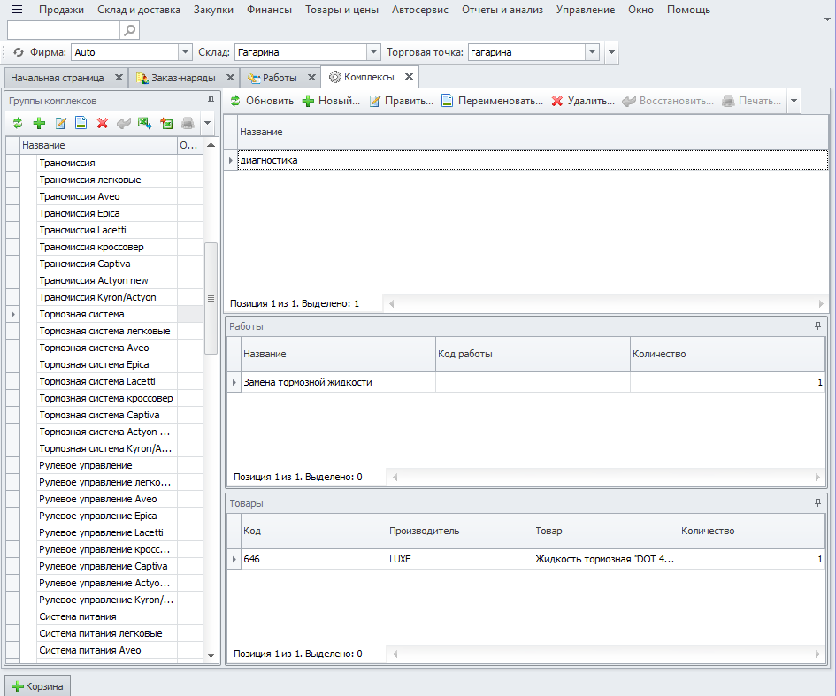Open the Склад и доставка menu
Screen dimensions: 836x696
[139, 10]
